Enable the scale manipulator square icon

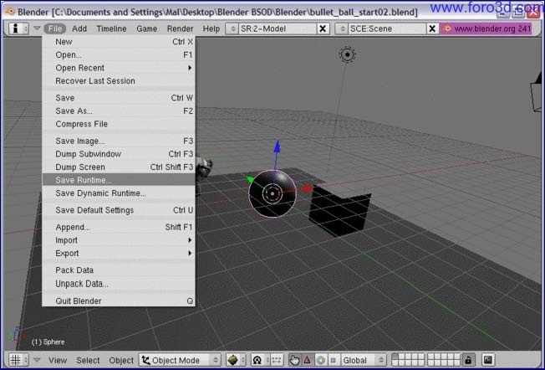click(334, 360)
